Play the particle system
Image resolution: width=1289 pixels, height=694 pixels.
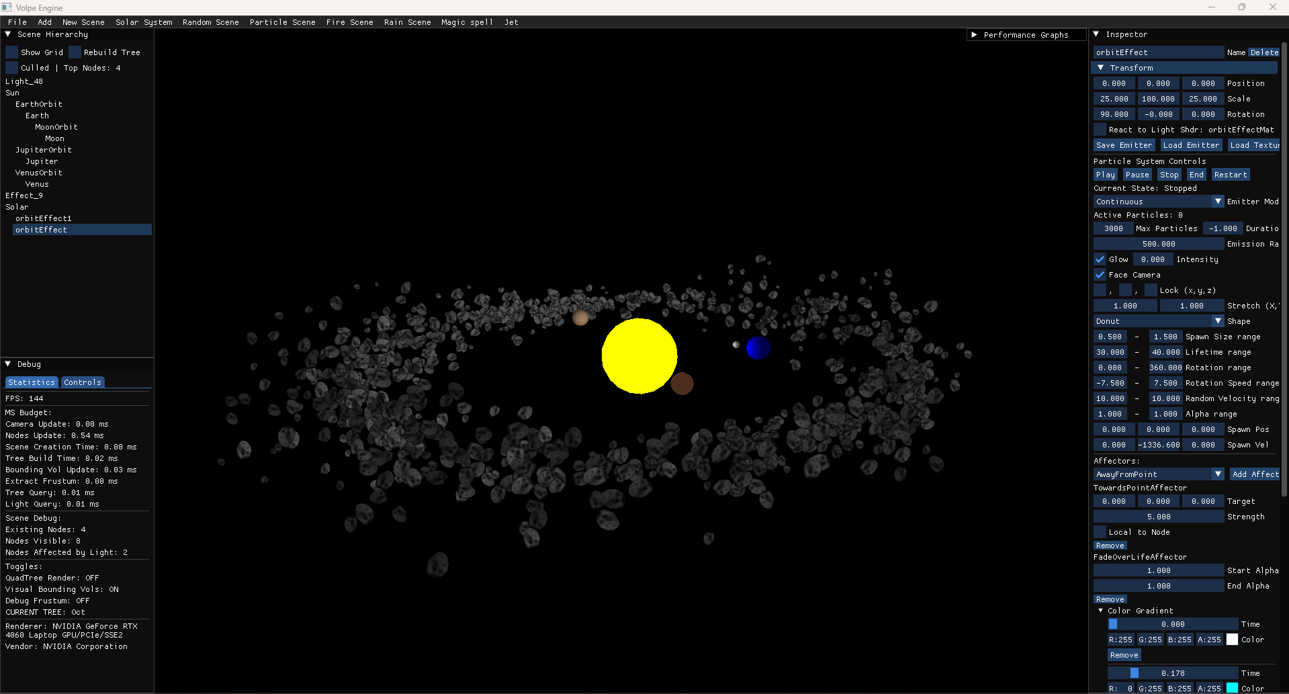pyautogui.click(x=1106, y=174)
